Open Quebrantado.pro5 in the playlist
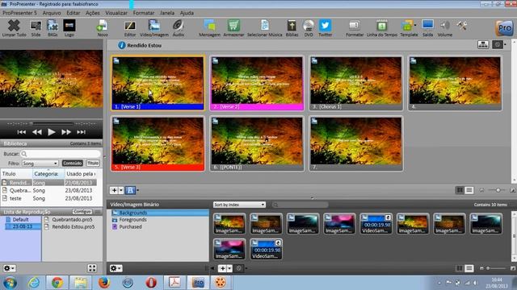This screenshot has height=290, width=517. 72,219
